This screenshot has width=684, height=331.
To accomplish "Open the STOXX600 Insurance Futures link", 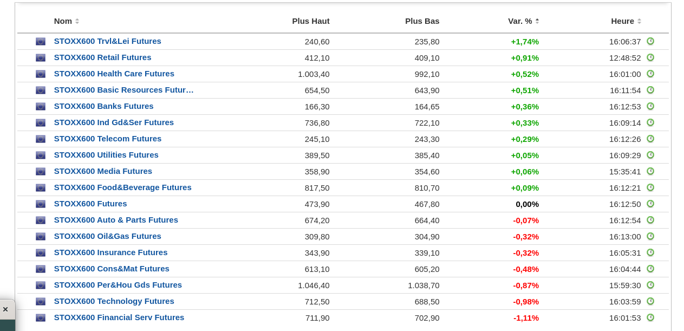I will [x=110, y=252].
